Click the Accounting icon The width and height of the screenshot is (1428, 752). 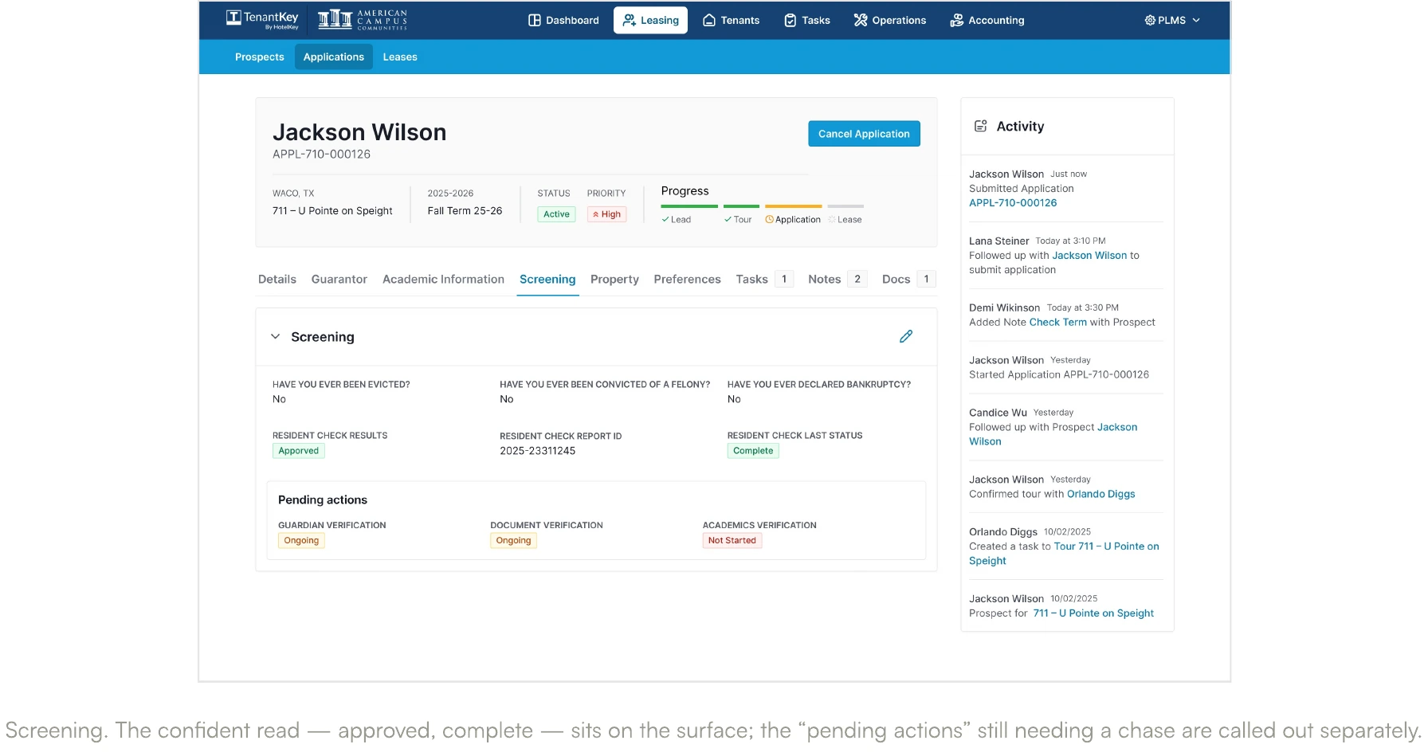pos(957,20)
